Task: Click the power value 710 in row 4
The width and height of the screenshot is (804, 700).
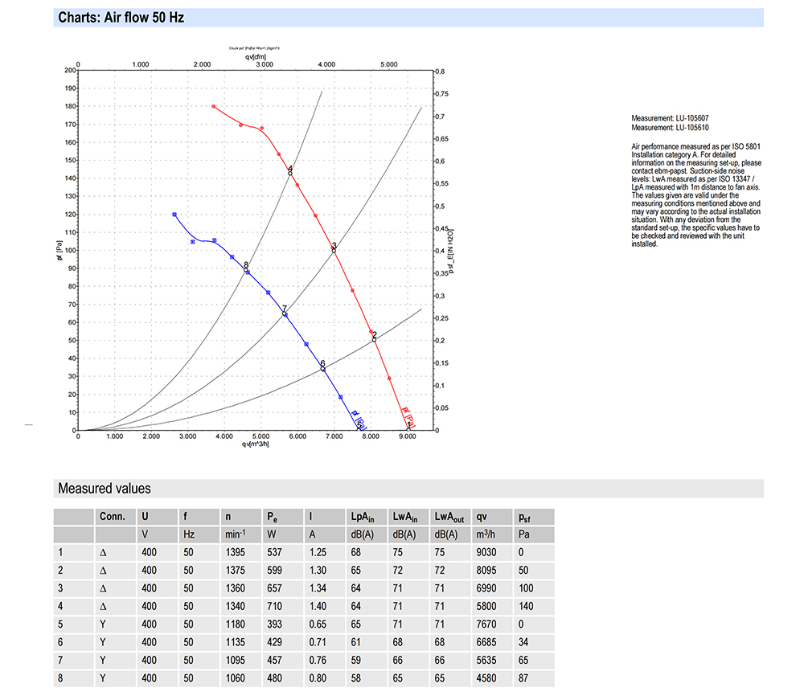Action: point(274,607)
